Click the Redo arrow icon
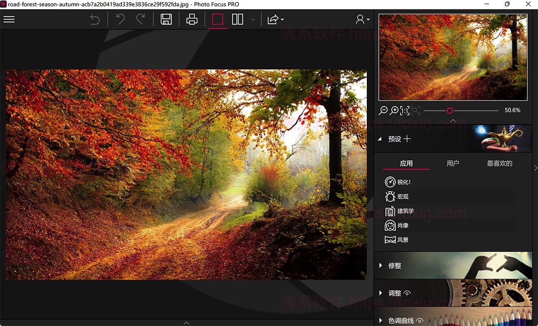Screen dimensions: 538x326 click(x=141, y=19)
